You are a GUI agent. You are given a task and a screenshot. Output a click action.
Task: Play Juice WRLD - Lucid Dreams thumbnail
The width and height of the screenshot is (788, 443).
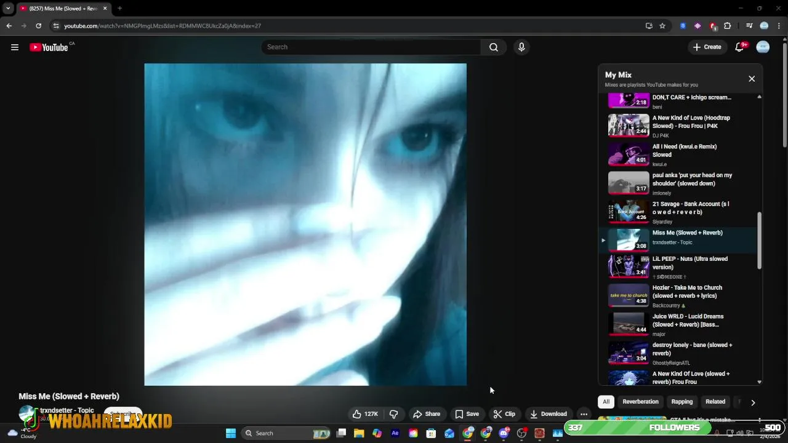tap(629, 323)
